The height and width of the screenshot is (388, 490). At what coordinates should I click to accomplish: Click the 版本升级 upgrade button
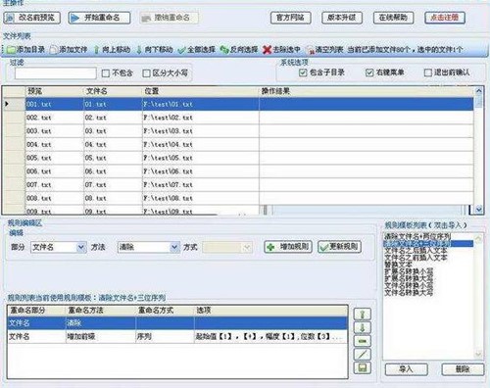point(342,18)
